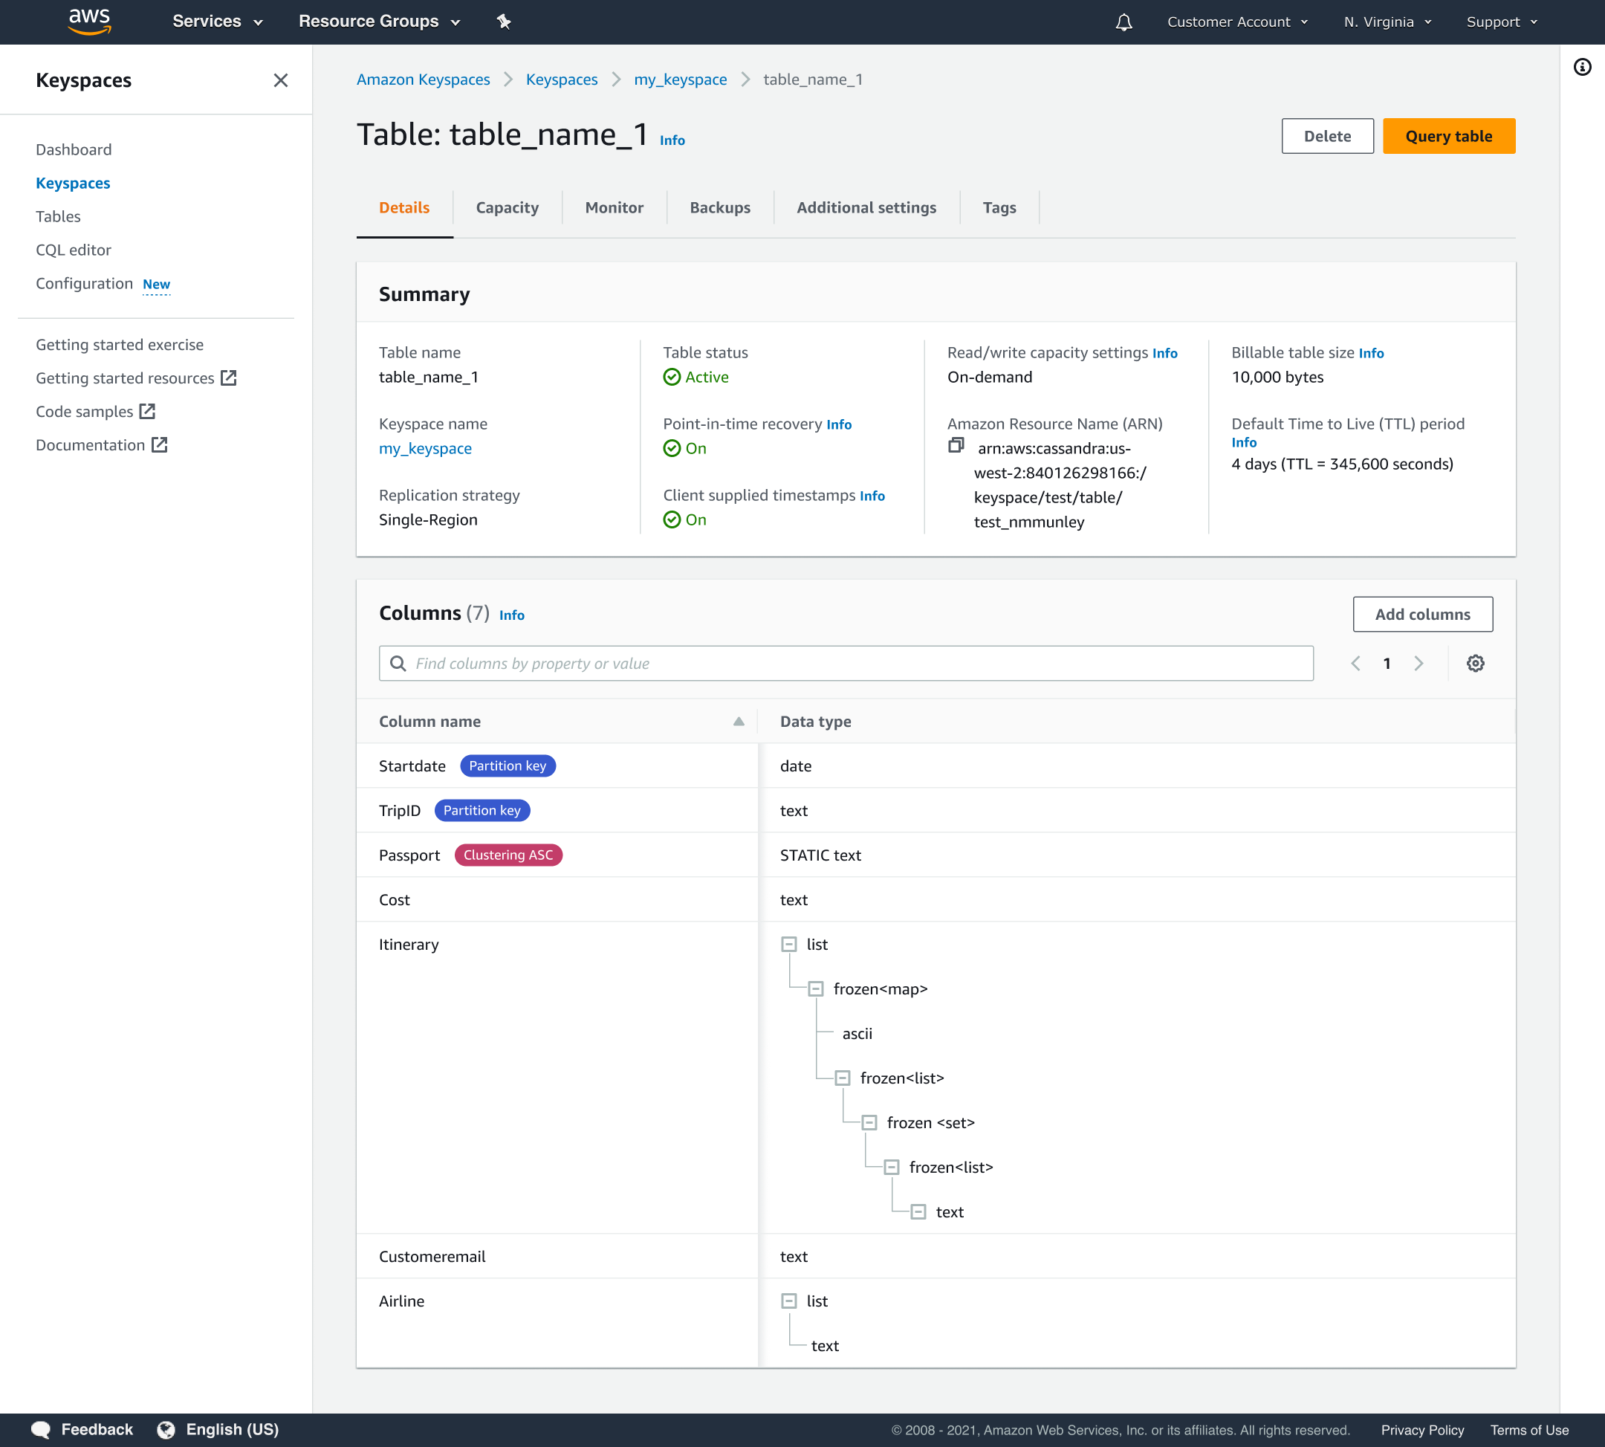
Task: Open the Additional settings tab
Action: pos(866,207)
